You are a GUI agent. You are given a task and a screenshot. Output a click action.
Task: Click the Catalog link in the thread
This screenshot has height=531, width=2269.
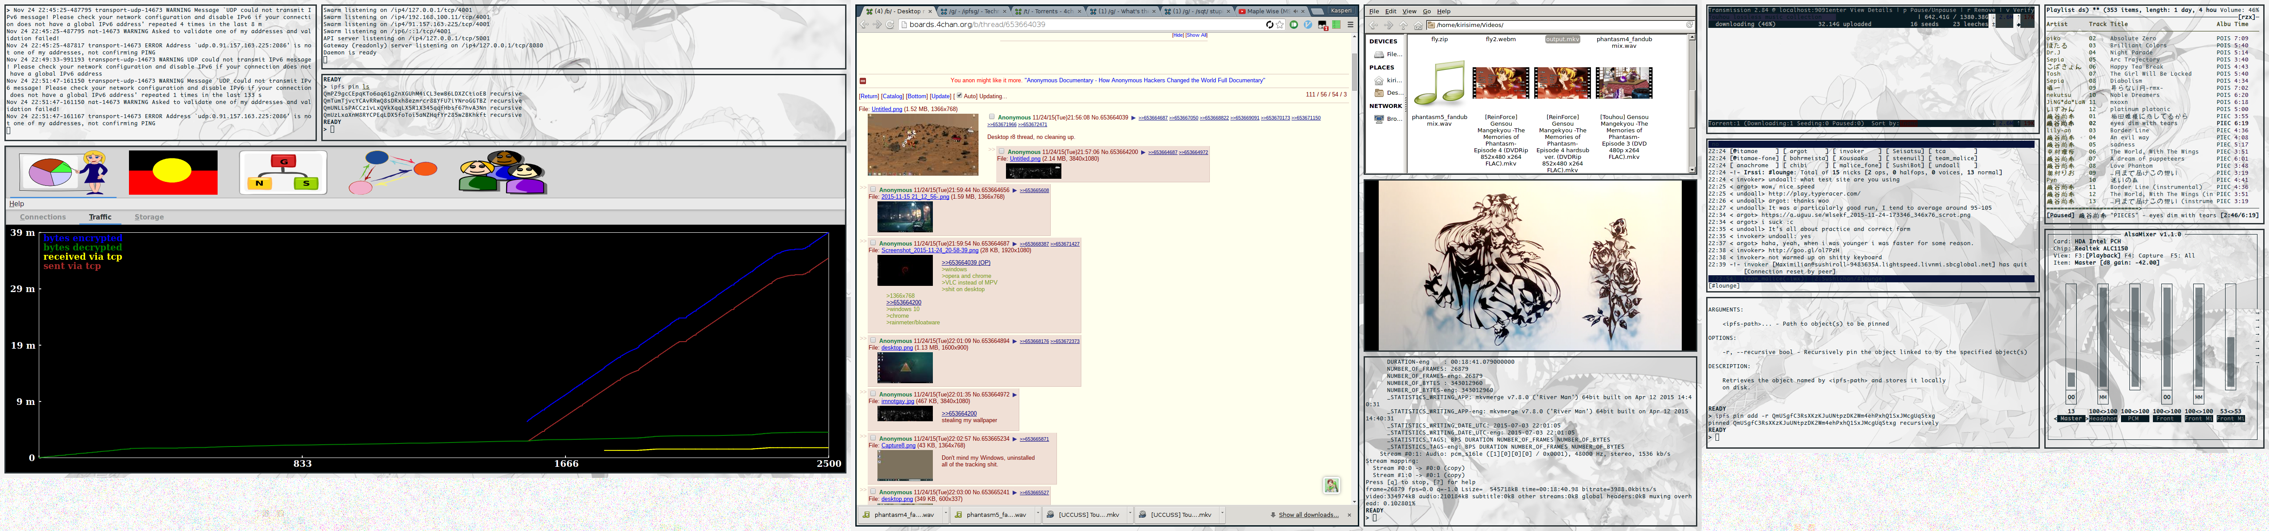892,96
